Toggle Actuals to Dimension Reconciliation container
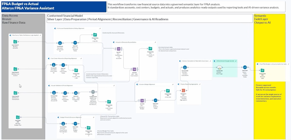The width and height of the screenshot is (291, 140). pyautogui.click(x=114, y=42)
